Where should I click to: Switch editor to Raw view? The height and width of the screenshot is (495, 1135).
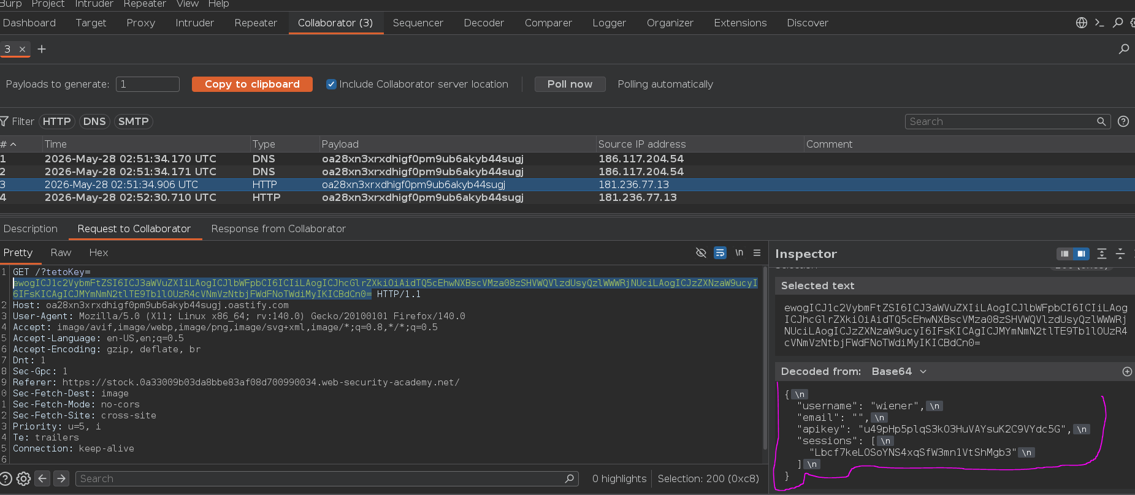coord(61,252)
